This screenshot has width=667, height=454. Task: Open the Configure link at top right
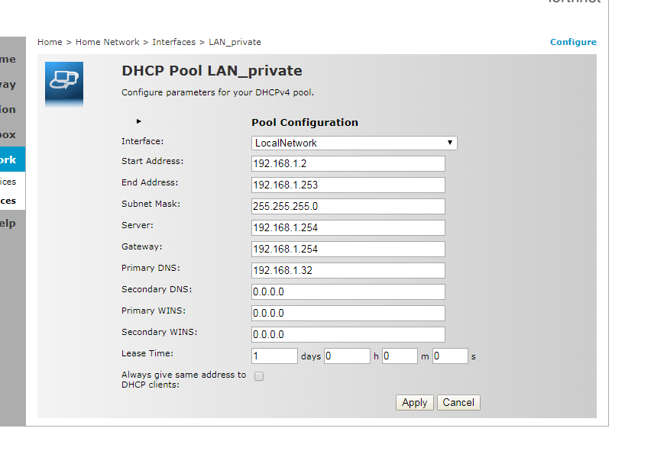coord(573,42)
